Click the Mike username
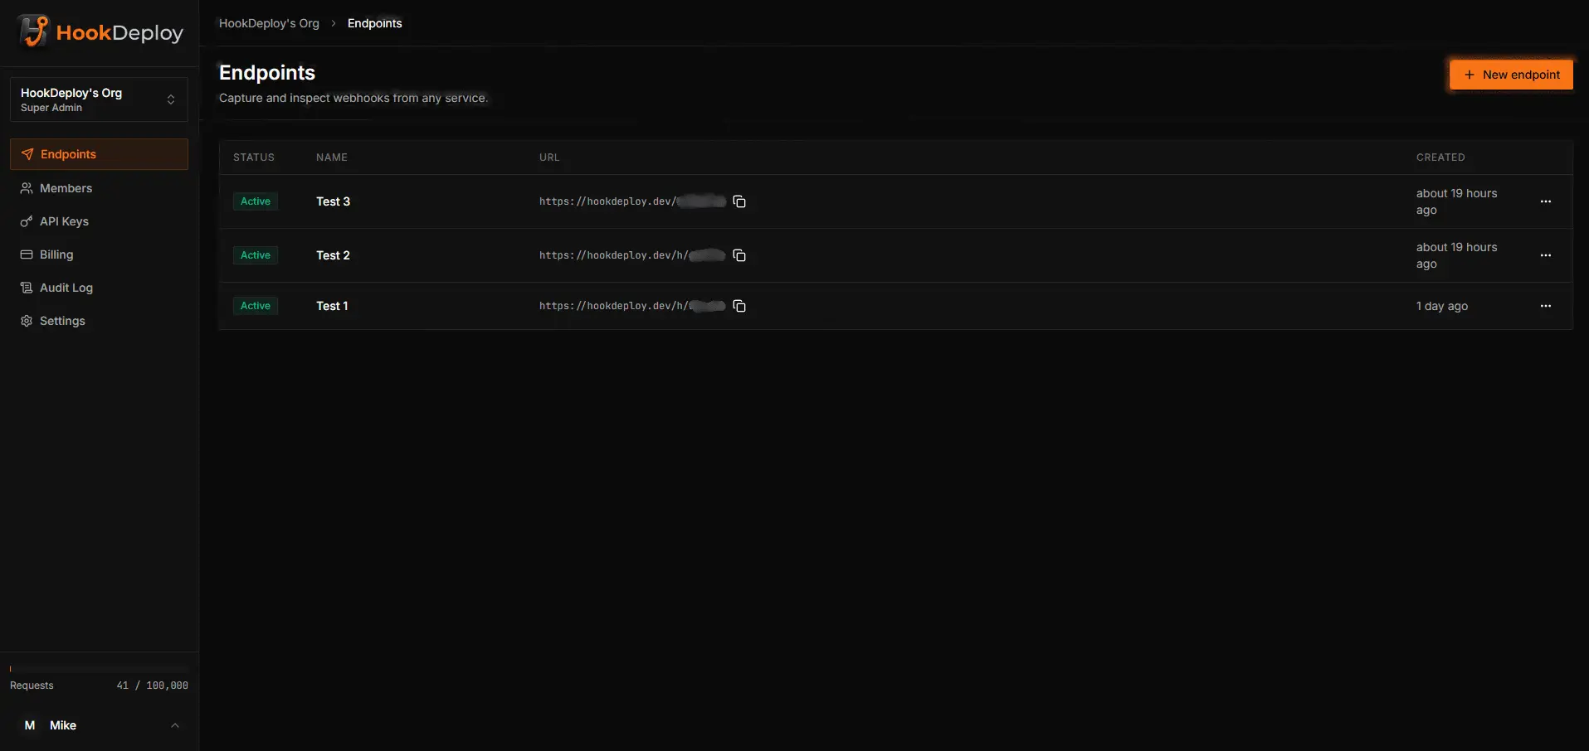Viewport: 1589px width, 751px height. click(x=63, y=725)
